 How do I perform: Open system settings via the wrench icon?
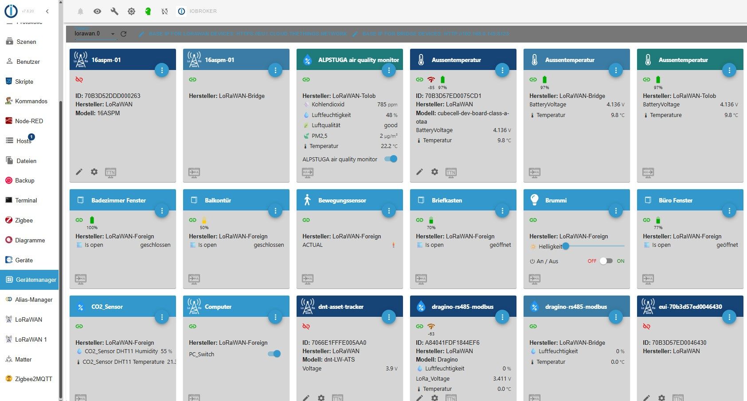(x=114, y=12)
